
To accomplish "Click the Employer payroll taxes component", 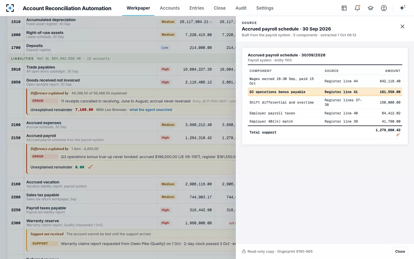I will click(272, 113).
